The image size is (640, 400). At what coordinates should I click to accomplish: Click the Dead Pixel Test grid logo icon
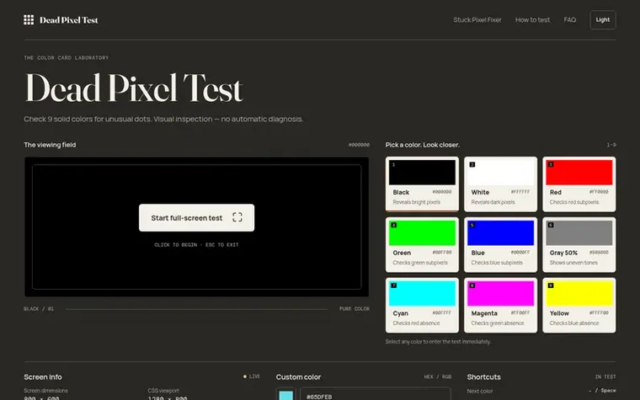pos(29,19)
